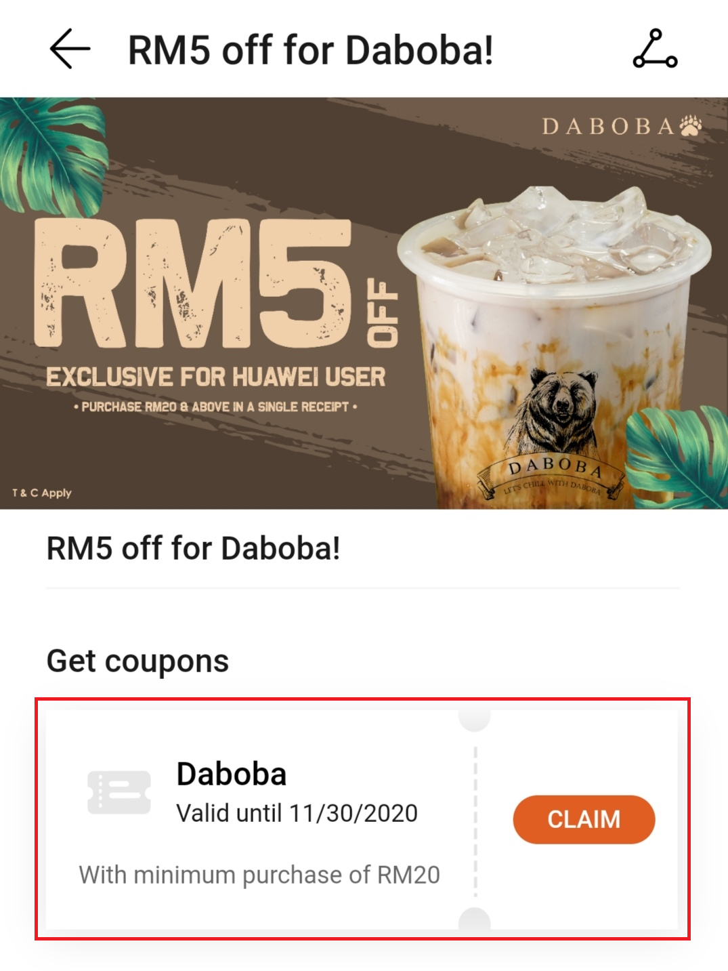Tap the Exclusive for Huawei User text
Viewport: 728px width, 971px height.
pyautogui.click(x=215, y=377)
